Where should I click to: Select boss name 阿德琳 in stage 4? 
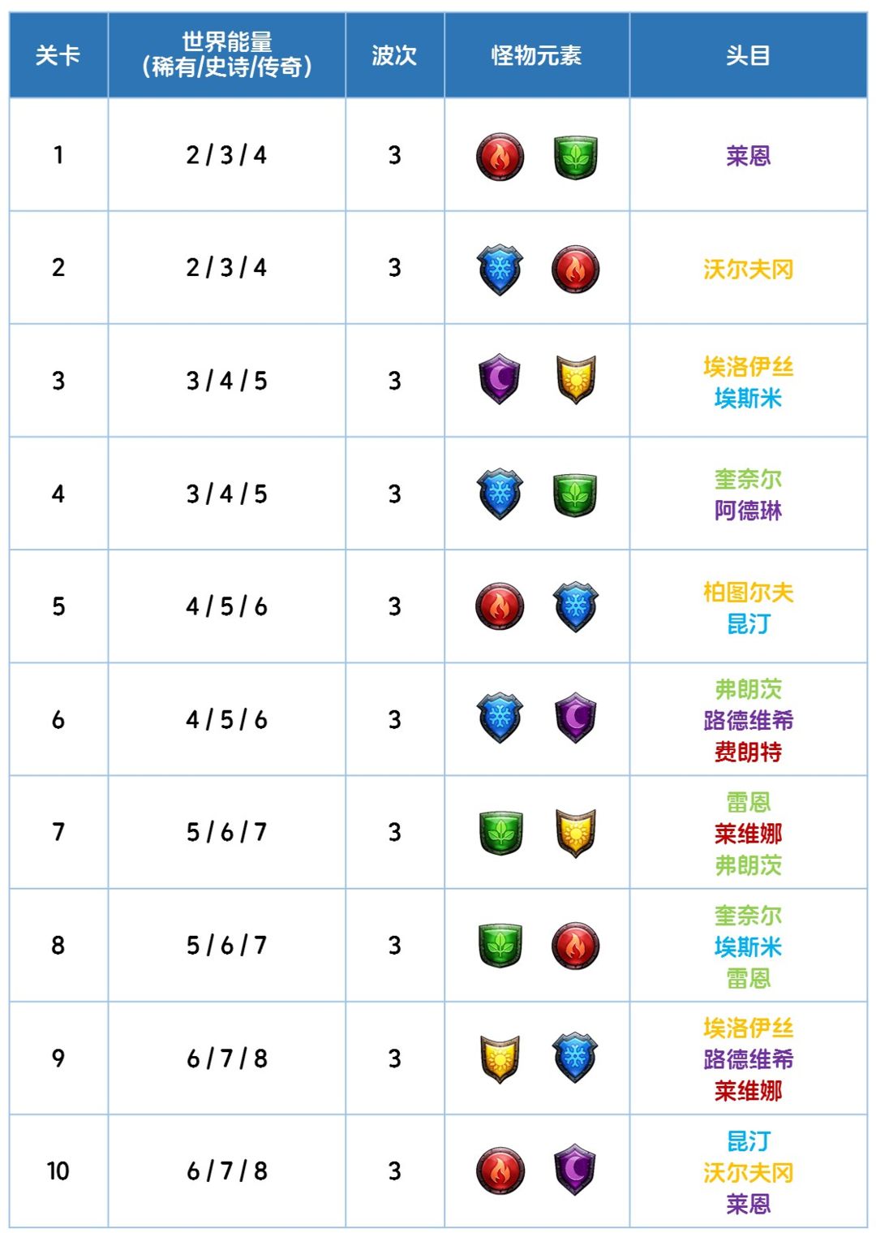tap(748, 511)
